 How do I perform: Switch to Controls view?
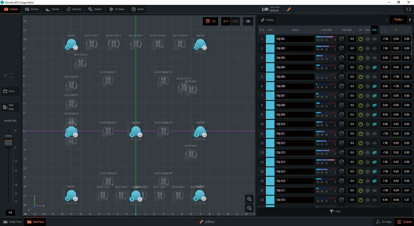point(404,222)
